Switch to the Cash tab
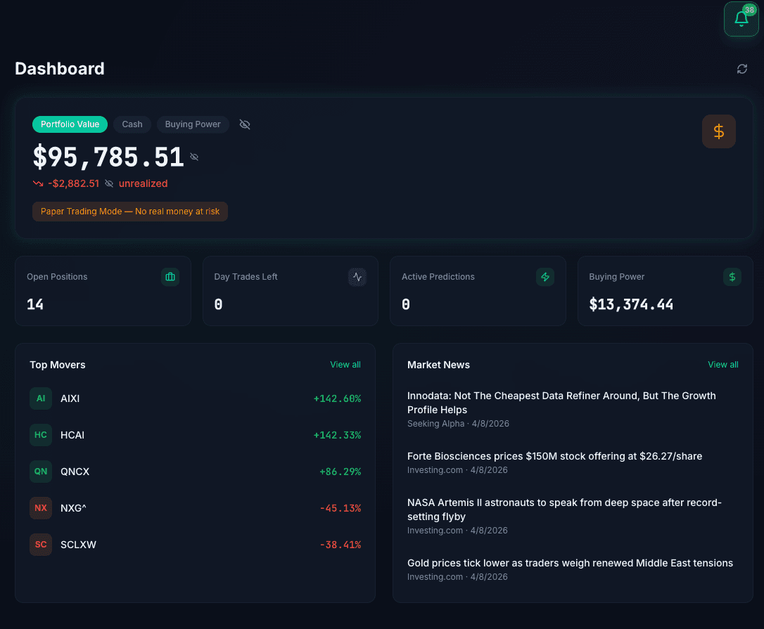 (132, 124)
